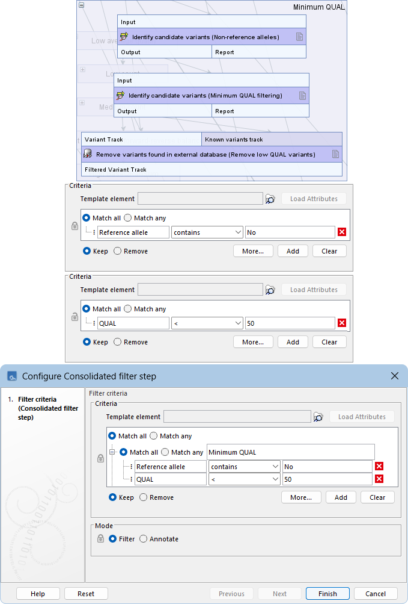
Task: Click Clear in the Consolidated filter dialog
Action: 377,497
